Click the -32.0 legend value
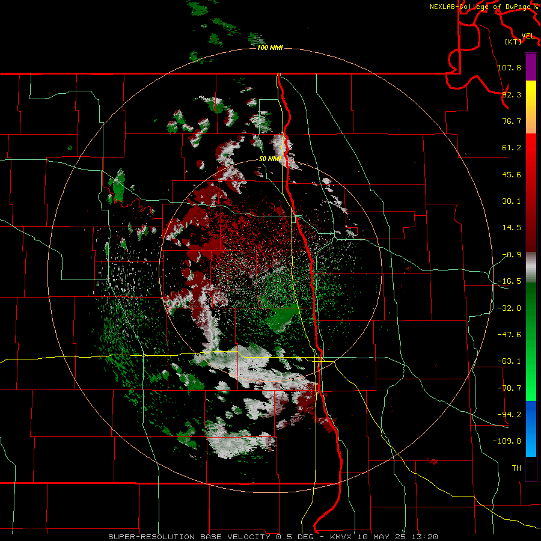 click(509, 308)
